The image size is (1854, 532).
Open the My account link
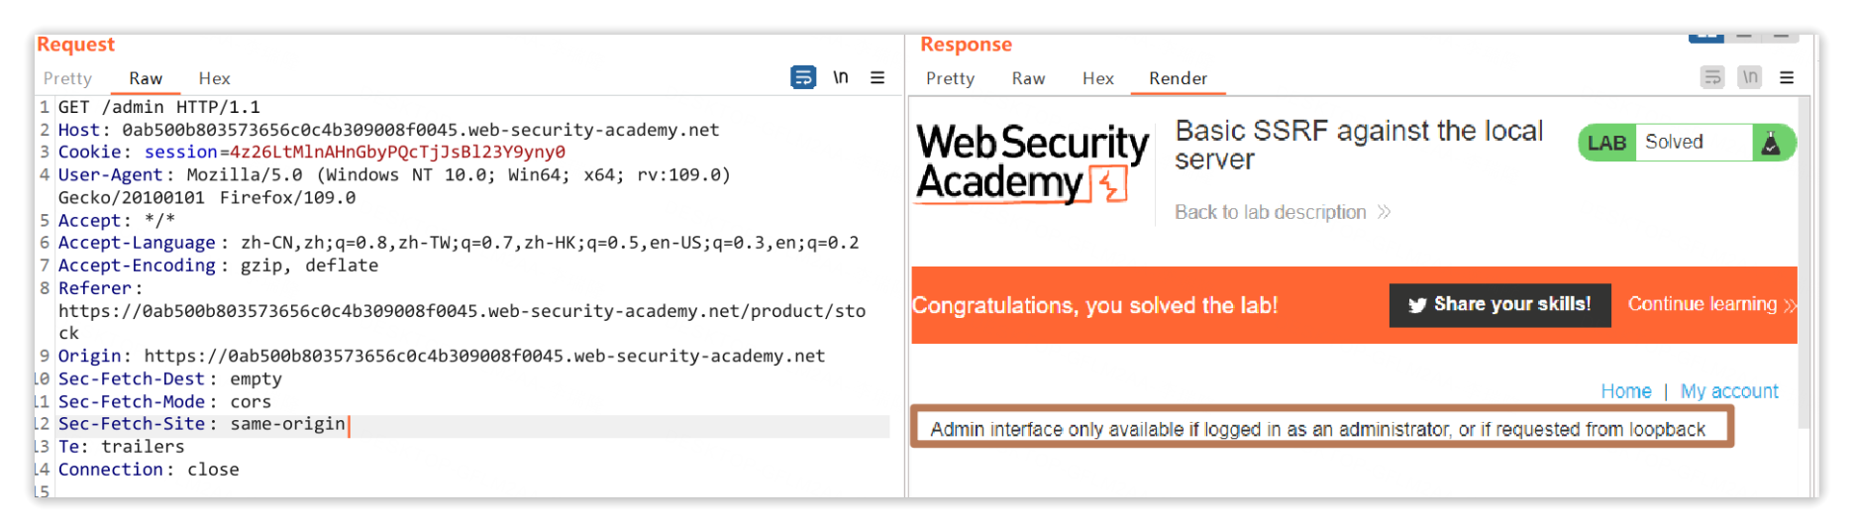point(1729,391)
